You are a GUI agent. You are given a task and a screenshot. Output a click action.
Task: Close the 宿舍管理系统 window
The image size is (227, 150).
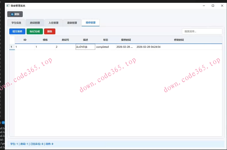click(222, 6)
